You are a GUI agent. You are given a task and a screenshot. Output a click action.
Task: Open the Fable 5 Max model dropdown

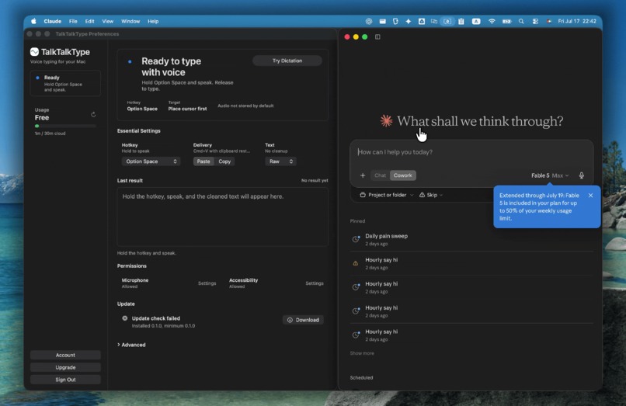pyautogui.click(x=550, y=175)
